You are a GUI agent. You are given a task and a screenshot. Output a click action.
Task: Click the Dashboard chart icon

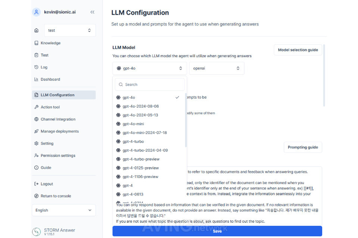36,79
